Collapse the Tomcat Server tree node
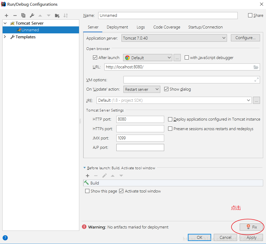 click(x=5, y=23)
